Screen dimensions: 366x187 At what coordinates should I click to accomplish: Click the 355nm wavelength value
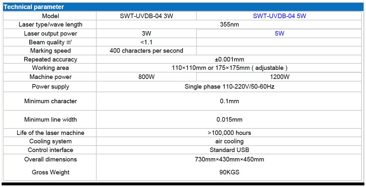click(x=229, y=25)
